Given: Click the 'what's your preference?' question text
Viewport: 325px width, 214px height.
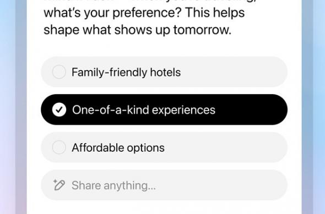Looking at the screenshot, I should pos(112,13).
